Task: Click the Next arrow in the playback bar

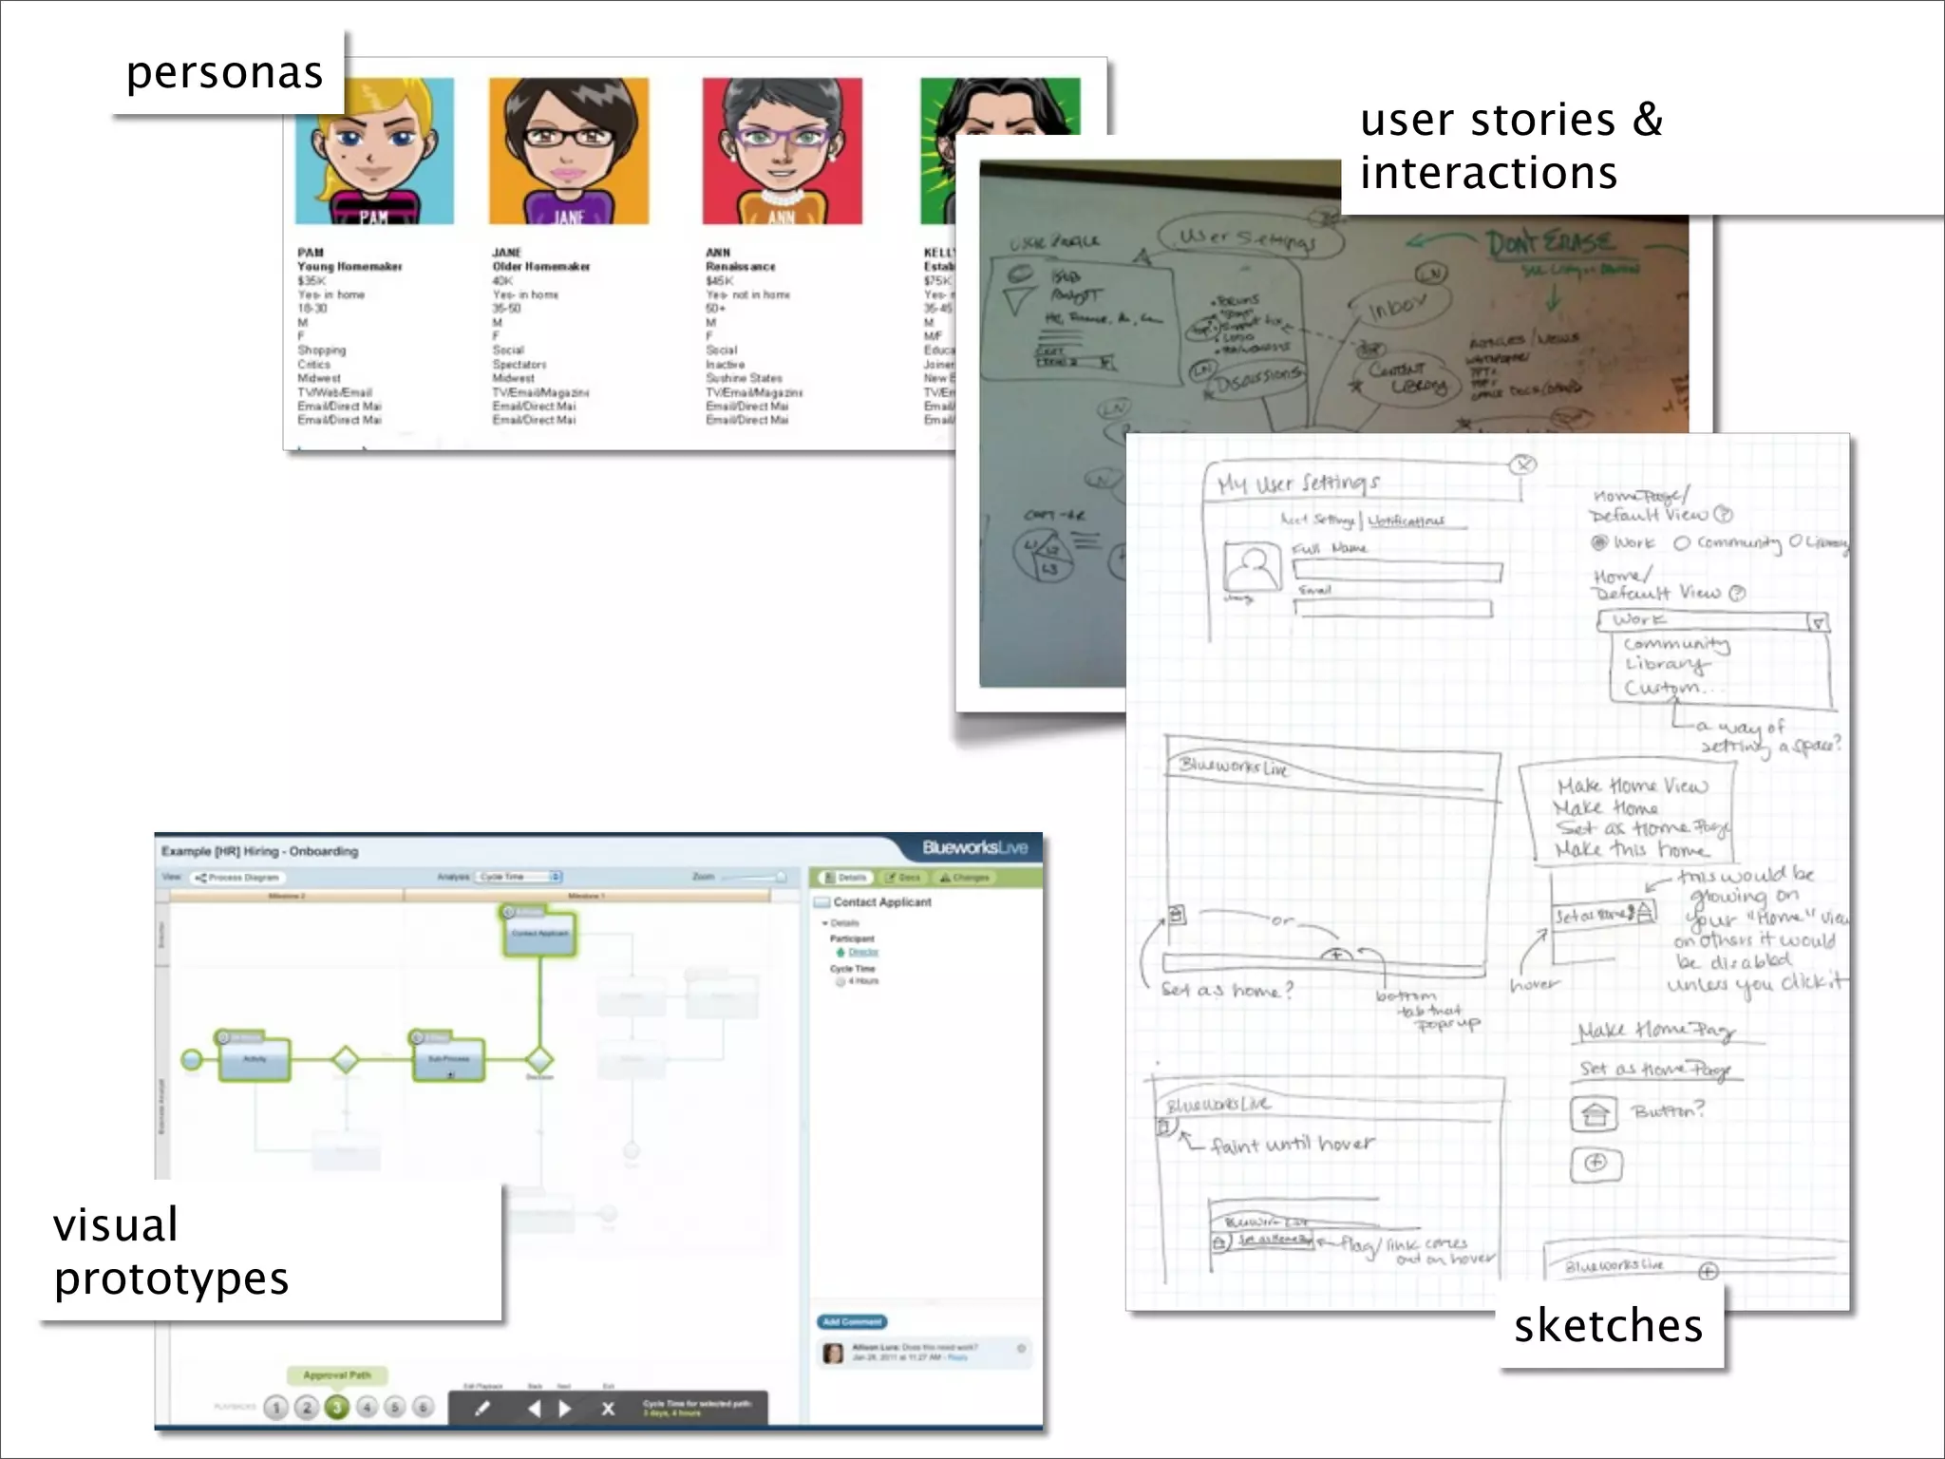Action: [x=565, y=1409]
